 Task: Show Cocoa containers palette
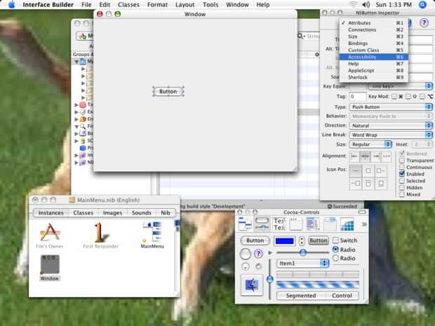click(x=330, y=224)
